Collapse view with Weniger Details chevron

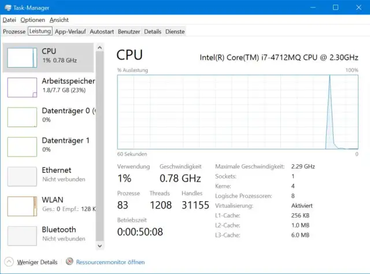tap(9, 262)
